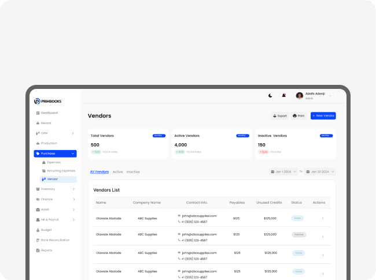Screen dimensions: 376x280
Task: Expand the CRM submenu chevron
Action: [73, 133]
